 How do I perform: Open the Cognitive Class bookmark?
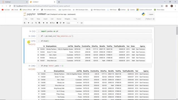[x=65, y=10]
